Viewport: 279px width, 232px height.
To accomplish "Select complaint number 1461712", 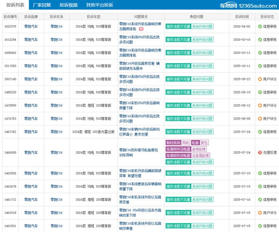I will 10,200.
